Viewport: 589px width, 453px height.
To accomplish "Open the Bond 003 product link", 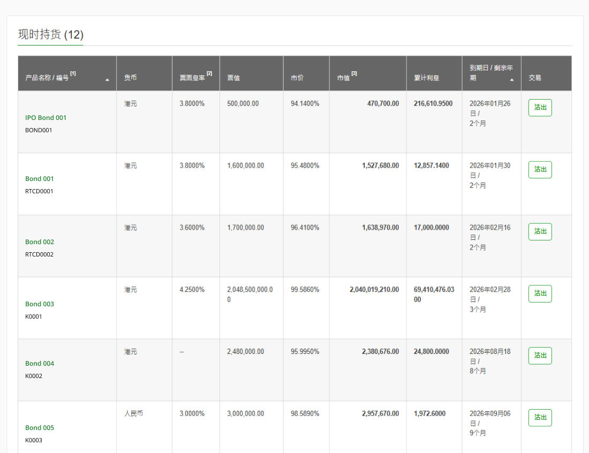I will pos(40,304).
